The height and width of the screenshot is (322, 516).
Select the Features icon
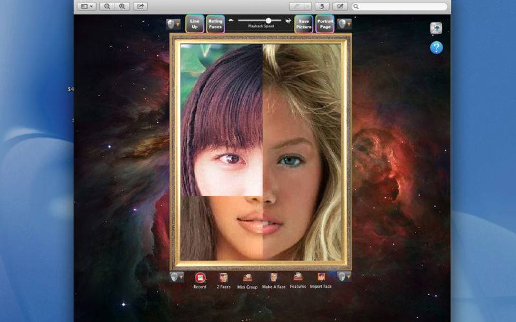[298, 277]
